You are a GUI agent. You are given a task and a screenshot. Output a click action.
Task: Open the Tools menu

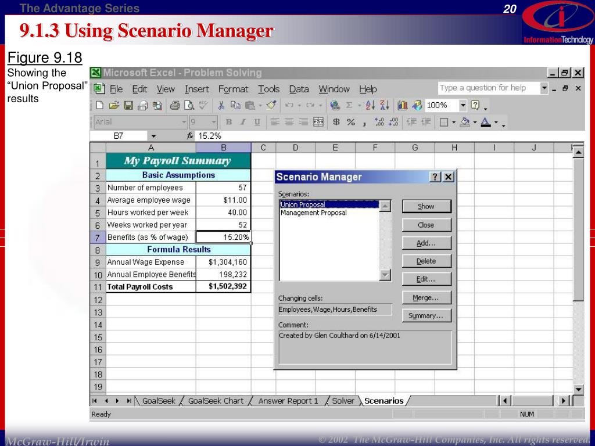[x=268, y=89]
